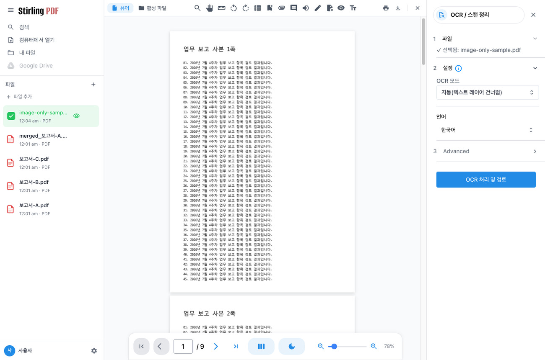Expand the Advanced section
This screenshot has height=360, width=545.
pos(486,151)
